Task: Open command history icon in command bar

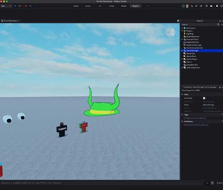Action: (212, 183)
